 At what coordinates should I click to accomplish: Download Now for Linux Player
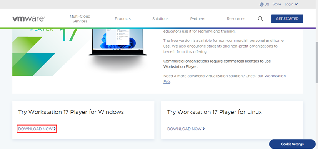tap(186, 129)
